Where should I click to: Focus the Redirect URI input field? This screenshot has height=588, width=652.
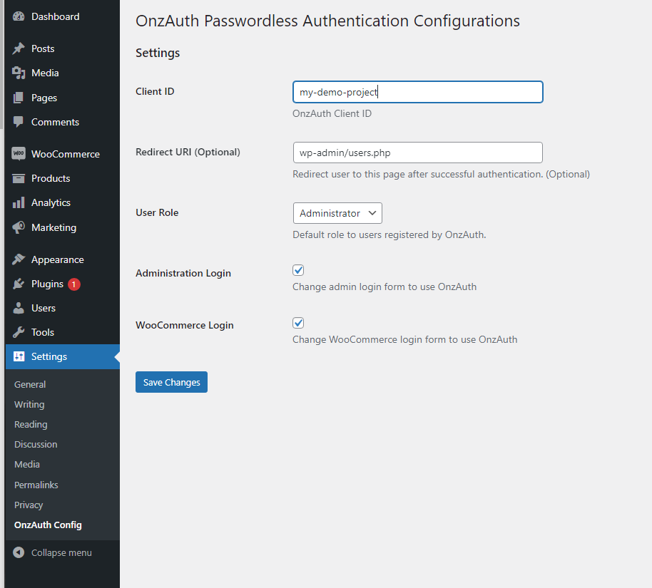417,153
